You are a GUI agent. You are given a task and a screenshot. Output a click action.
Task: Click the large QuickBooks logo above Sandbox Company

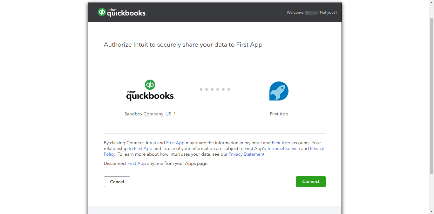[x=151, y=90]
